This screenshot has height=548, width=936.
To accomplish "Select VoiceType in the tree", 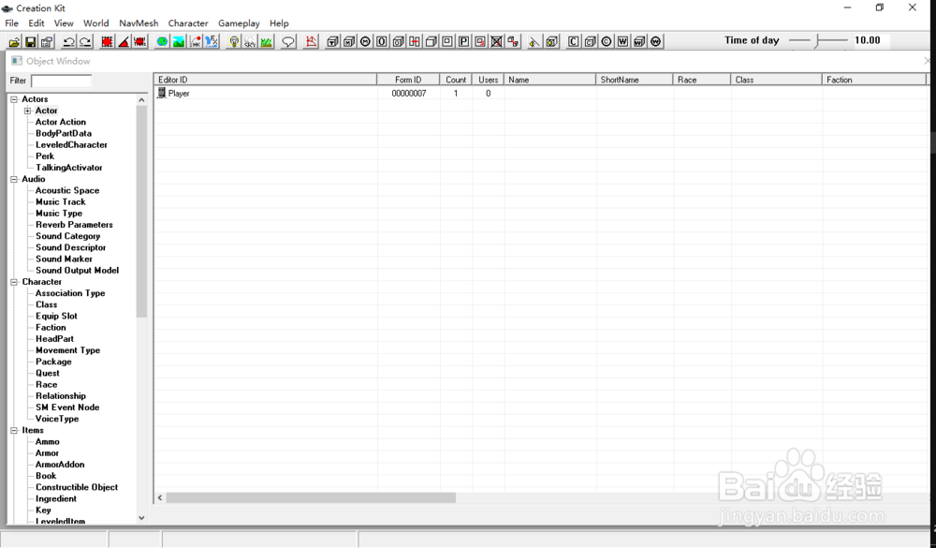I will (57, 419).
